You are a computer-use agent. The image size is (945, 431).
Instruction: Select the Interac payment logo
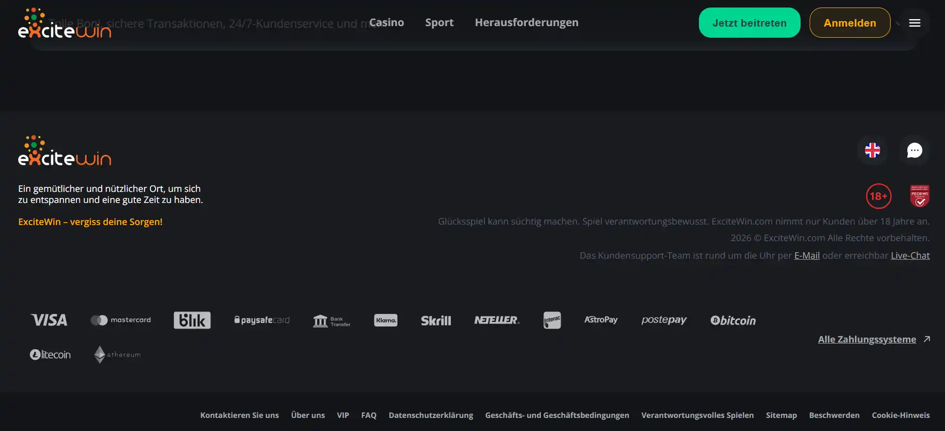pyautogui.click(x=552, y=320)
